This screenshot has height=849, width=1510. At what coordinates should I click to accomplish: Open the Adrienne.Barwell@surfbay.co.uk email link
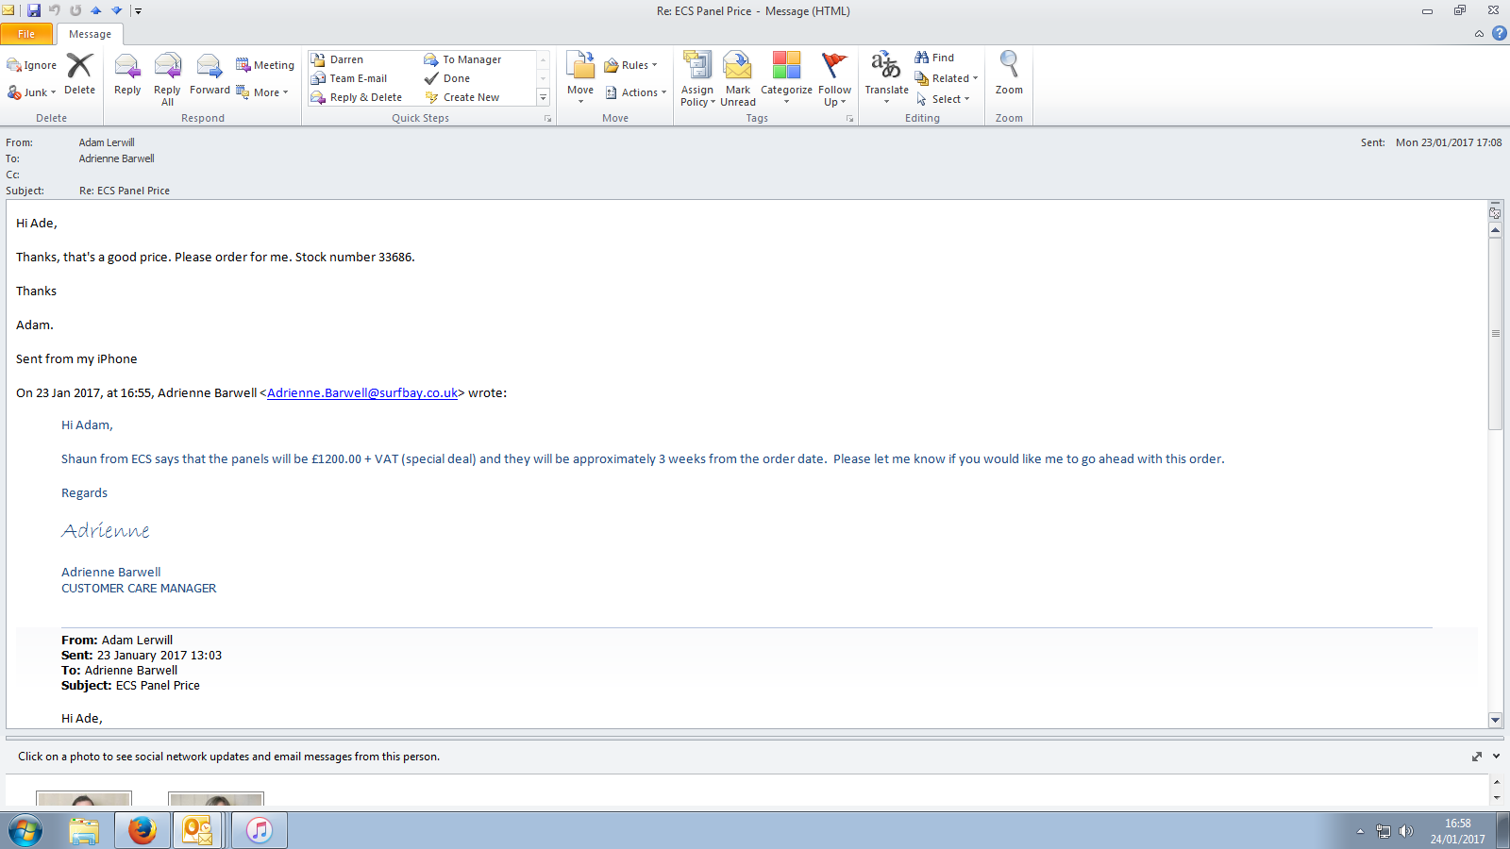click(x=362, y=392)
